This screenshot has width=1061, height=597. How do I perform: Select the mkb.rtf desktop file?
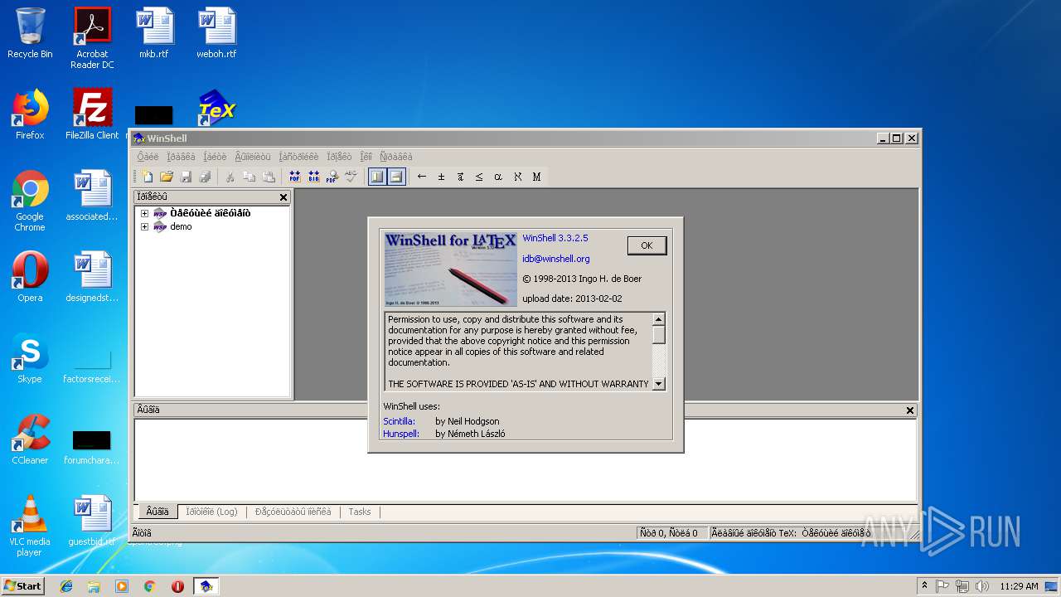pos(154,33)
